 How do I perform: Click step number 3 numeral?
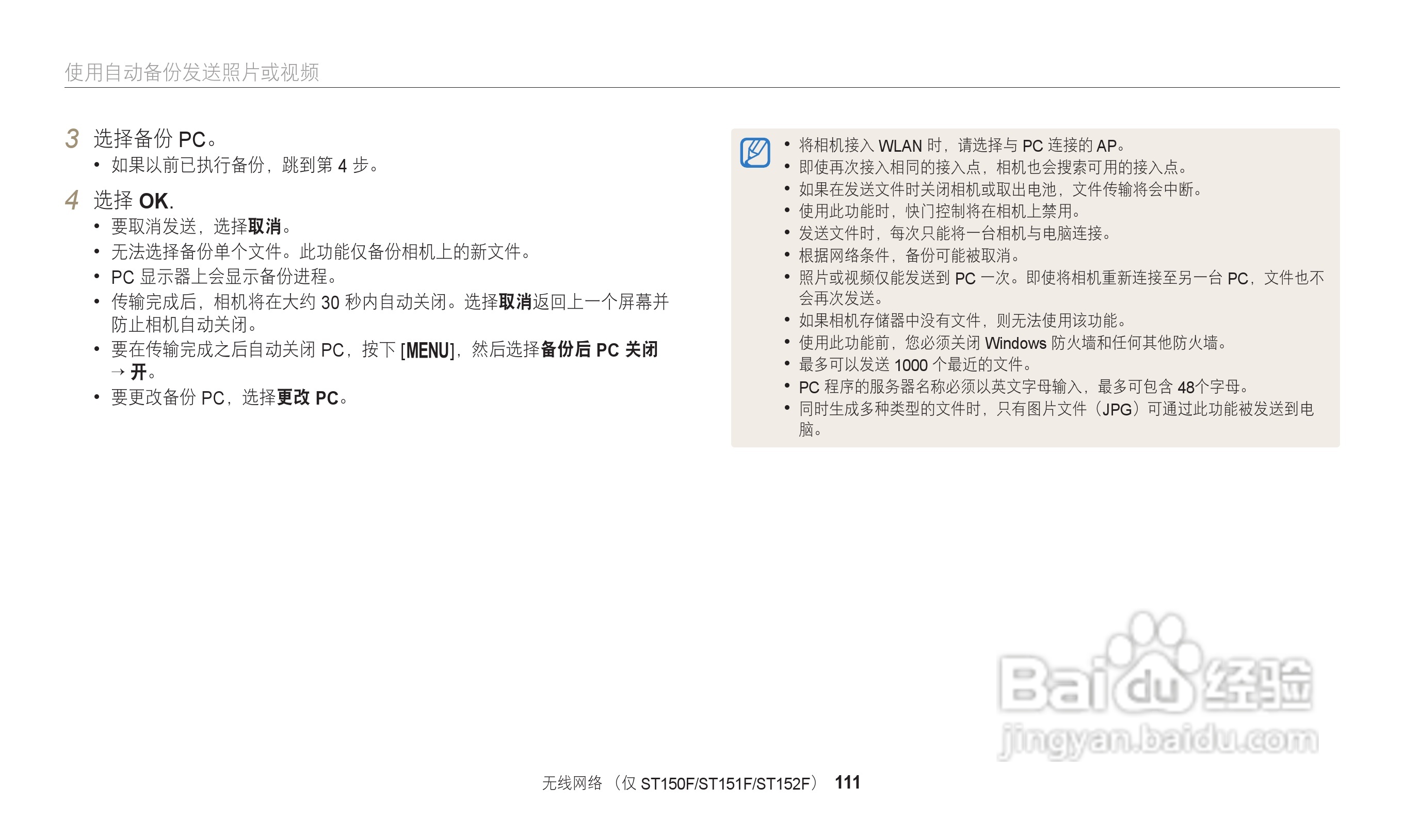coord(72,139)
